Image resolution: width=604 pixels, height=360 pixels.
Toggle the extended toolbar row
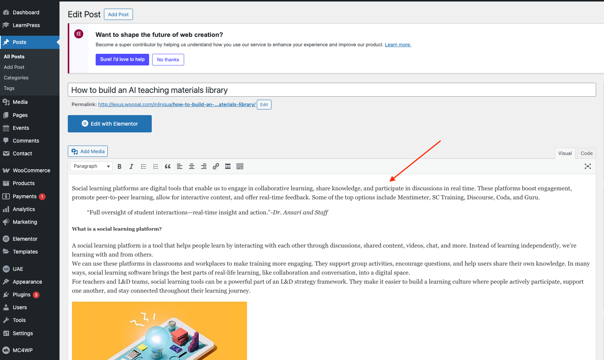pos(240,166)
